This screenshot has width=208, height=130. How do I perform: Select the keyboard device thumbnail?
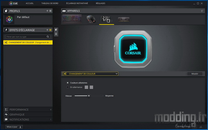click(72, 19)
